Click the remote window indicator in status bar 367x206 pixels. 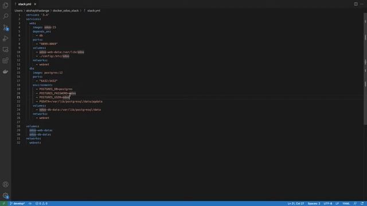pyautogui.click(x=3, y=204)
